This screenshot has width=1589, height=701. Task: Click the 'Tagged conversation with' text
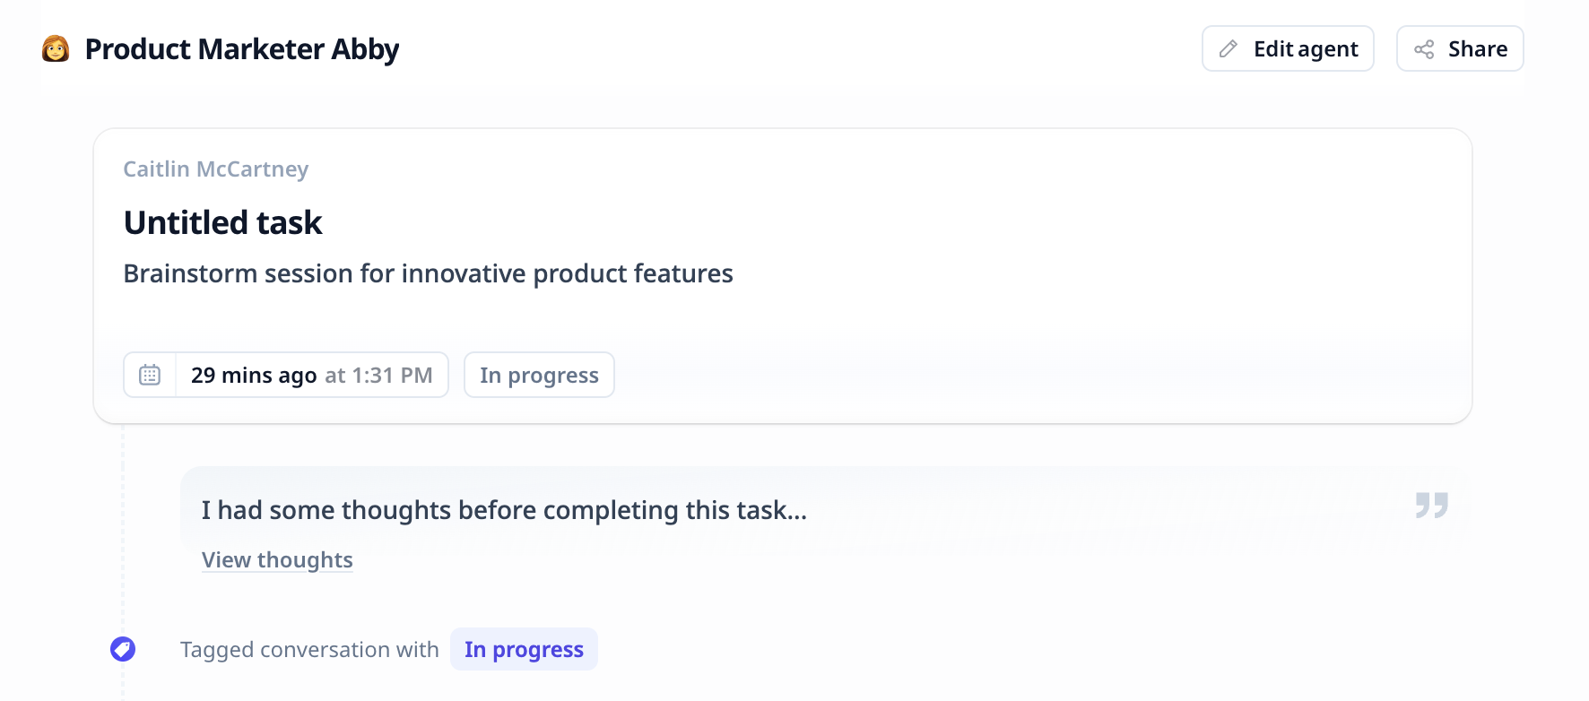click(309, 650)
